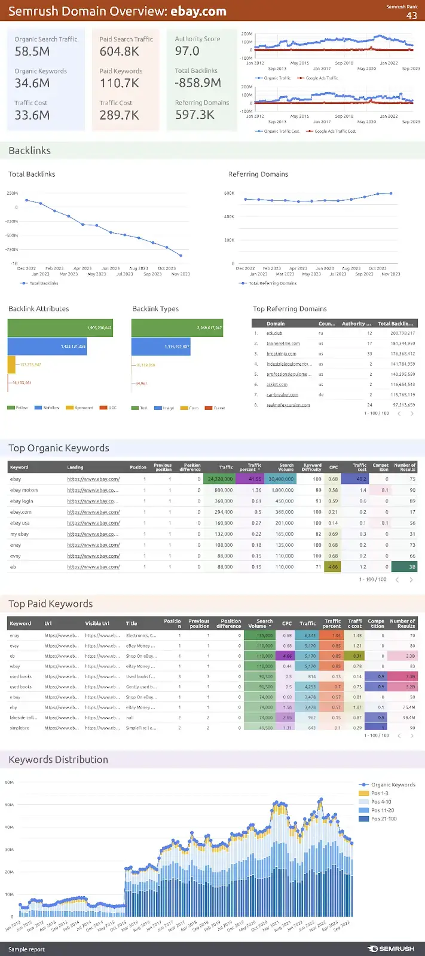Click the Sponsored legend swatch
The width and height of the screenshot is (425, 956).
tap(70, 407)
